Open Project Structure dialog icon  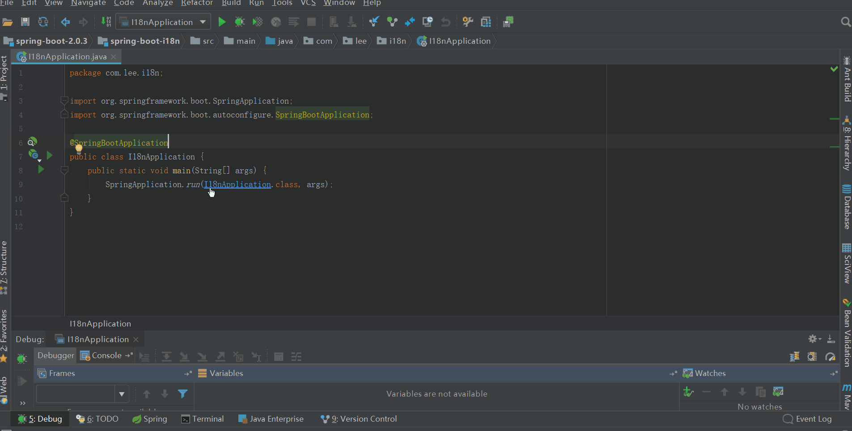point(486,22)
